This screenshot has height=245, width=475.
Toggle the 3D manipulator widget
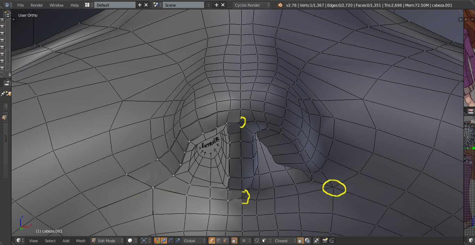[x=157, y=240]
